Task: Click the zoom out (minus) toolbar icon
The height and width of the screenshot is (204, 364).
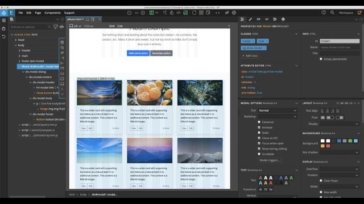Action: (129, 12)
